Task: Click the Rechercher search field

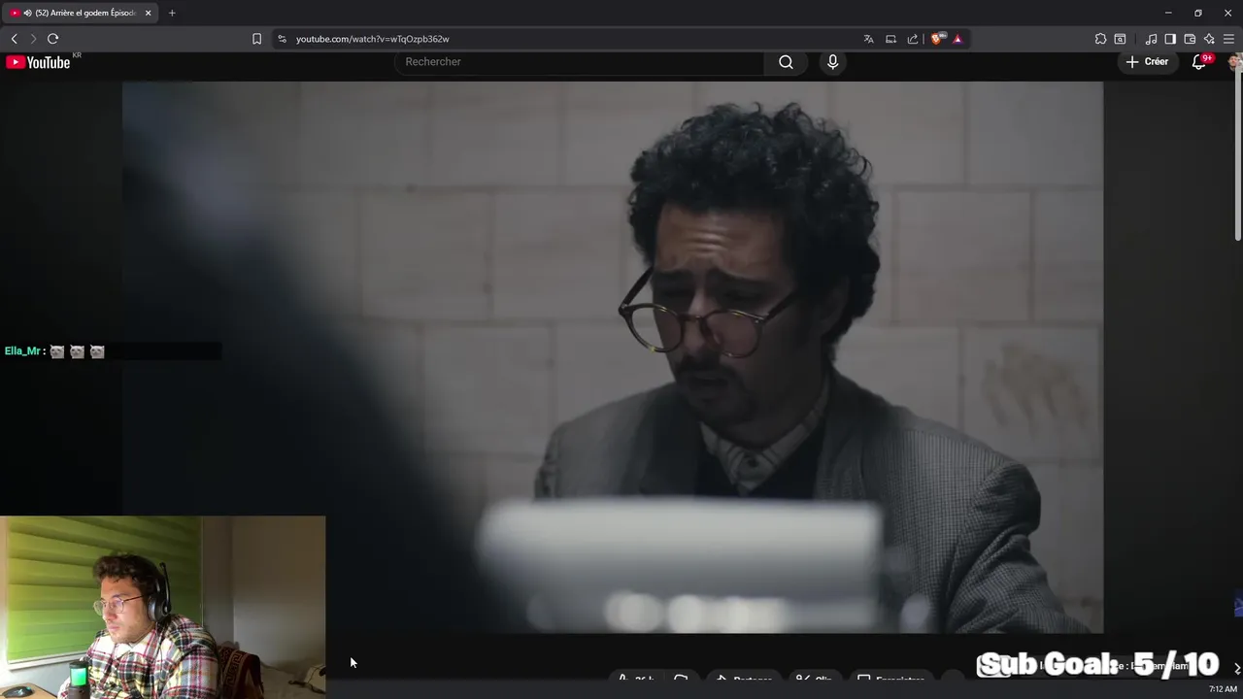Action: click(580, 62)
